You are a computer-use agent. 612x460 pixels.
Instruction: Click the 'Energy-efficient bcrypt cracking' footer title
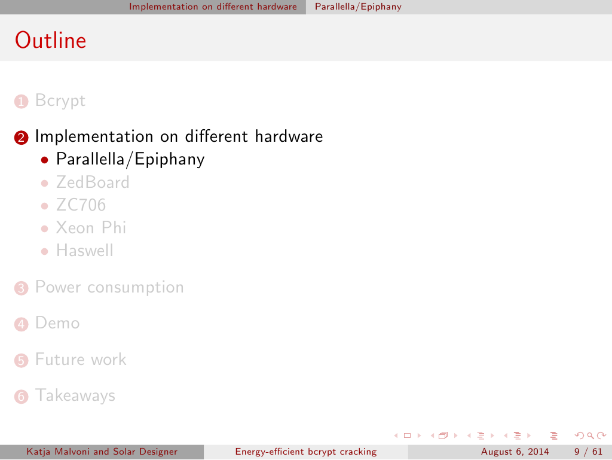[x=305, y=452]
